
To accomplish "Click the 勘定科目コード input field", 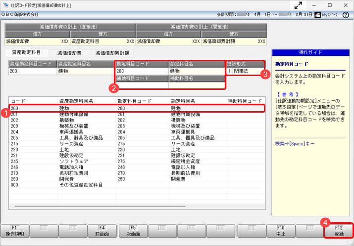I will [141, 71].
